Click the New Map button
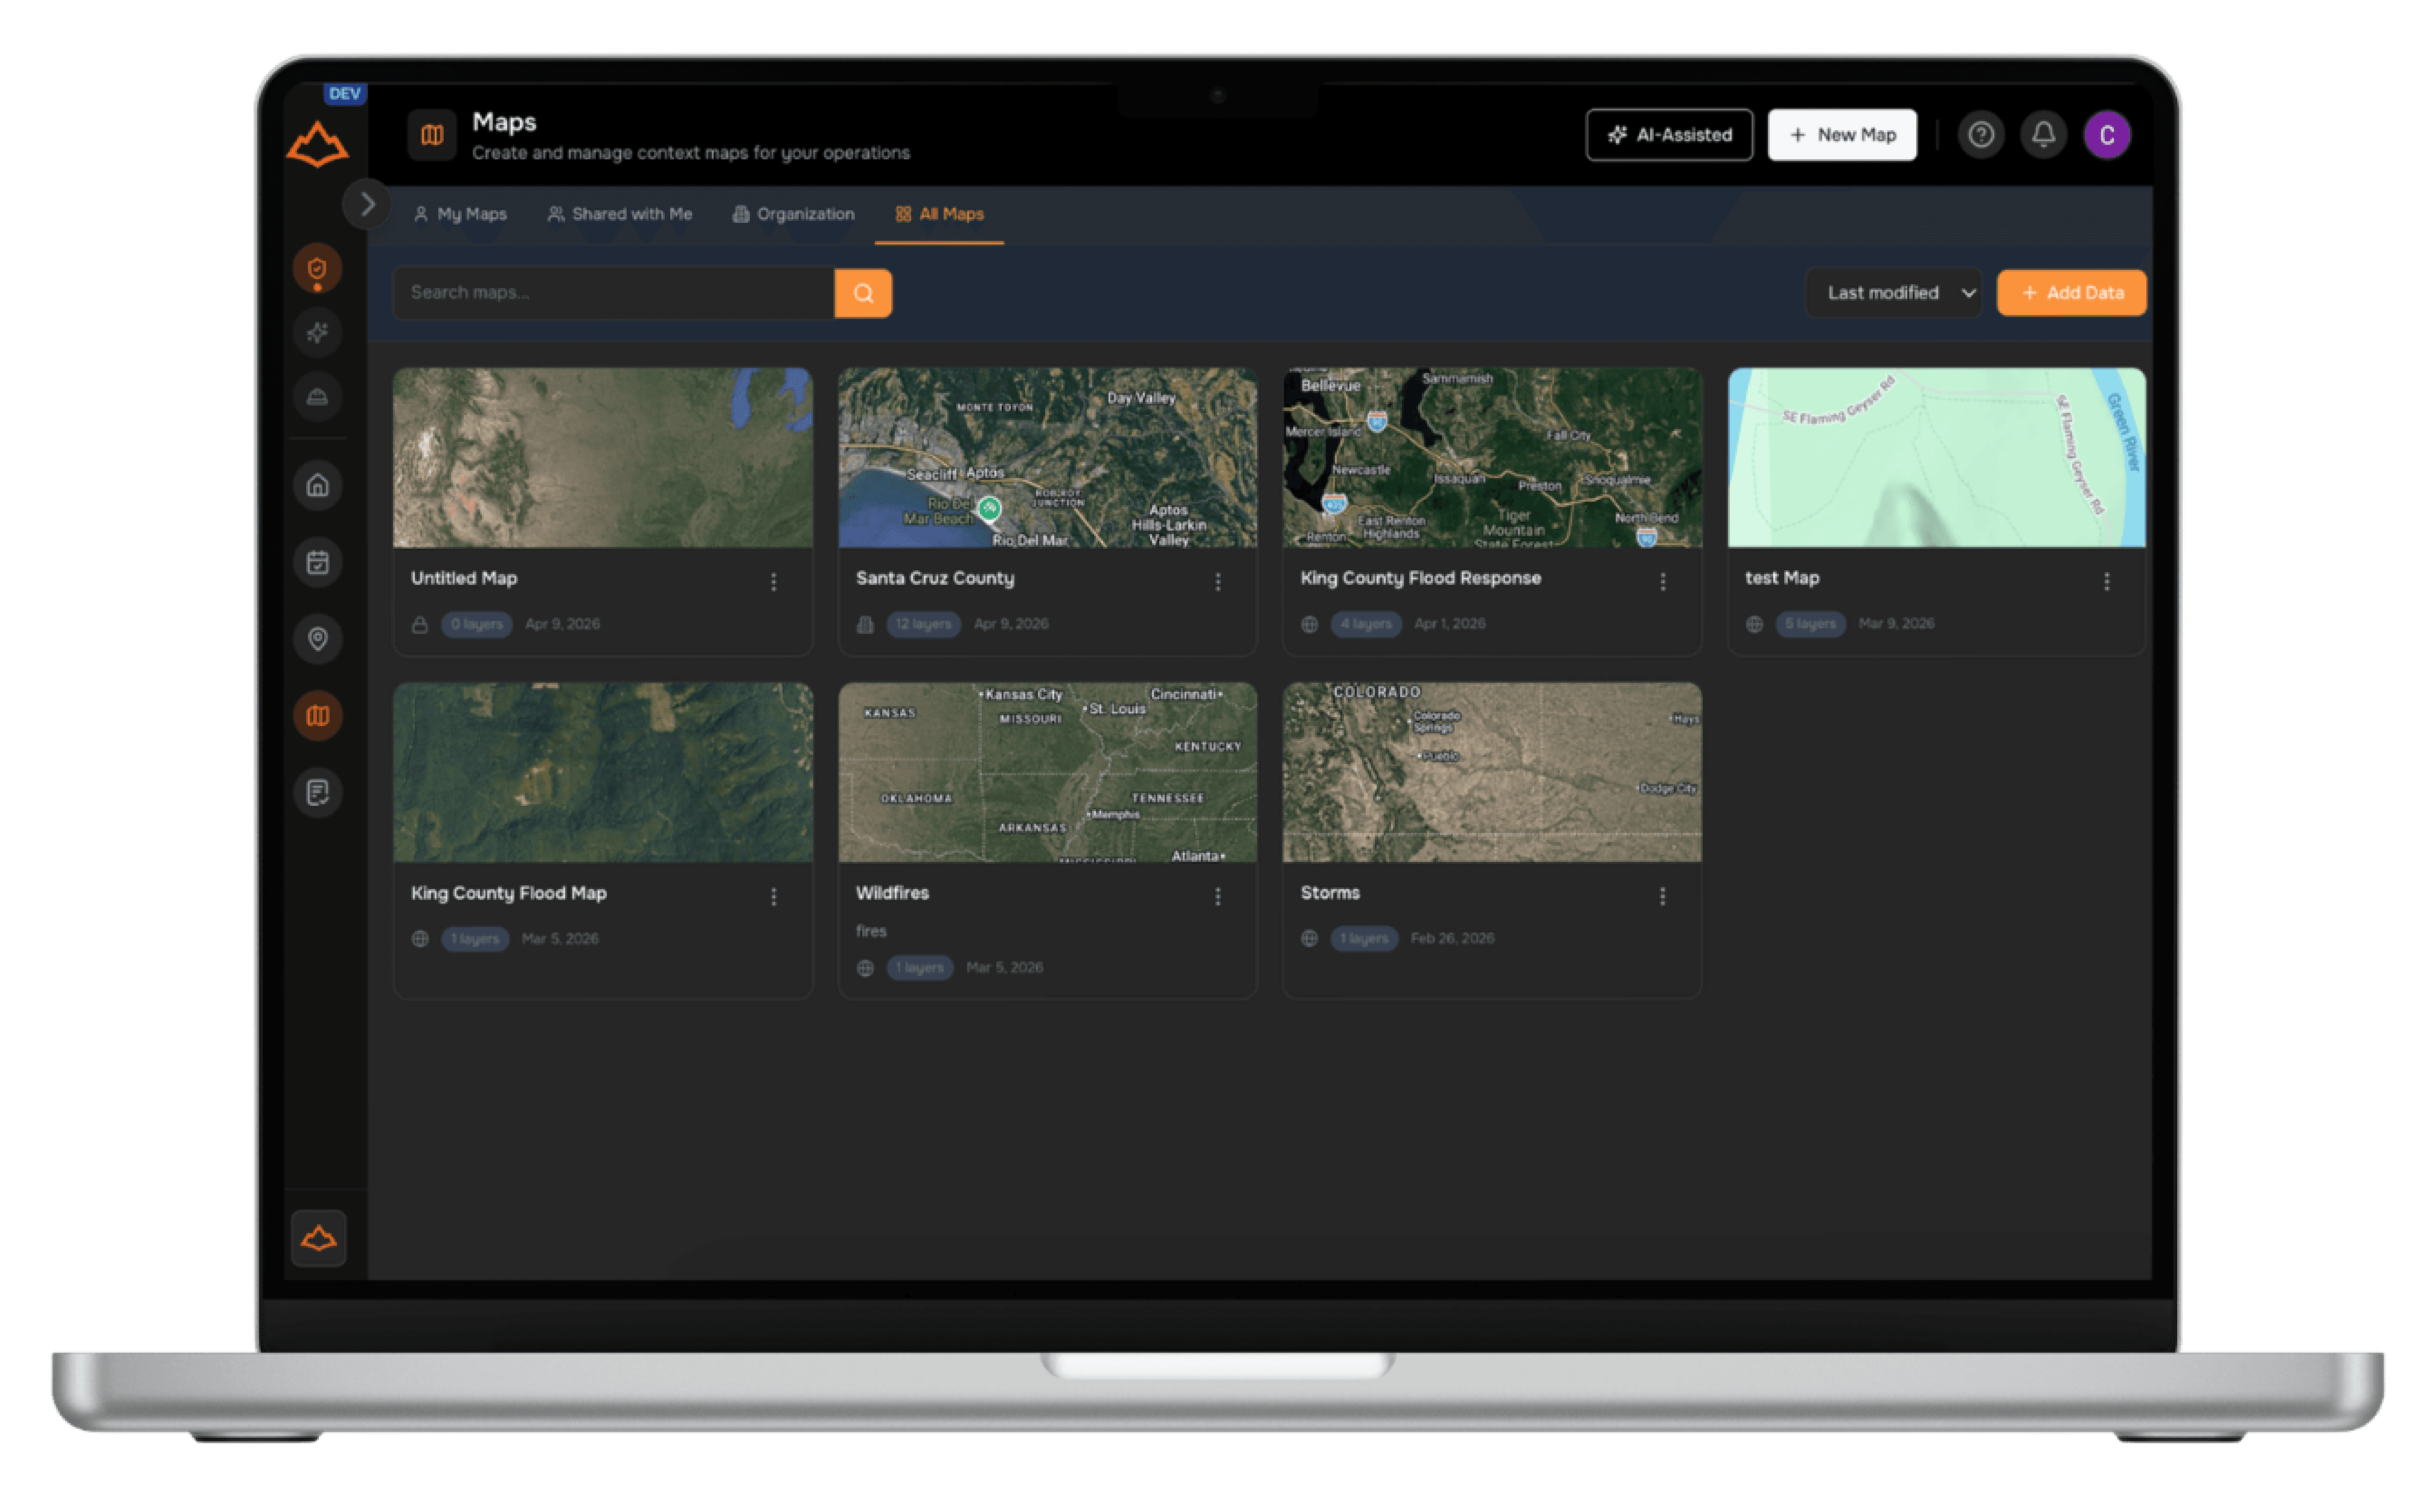This screenshot has height=1512, width=2429. pos(1842,135)
